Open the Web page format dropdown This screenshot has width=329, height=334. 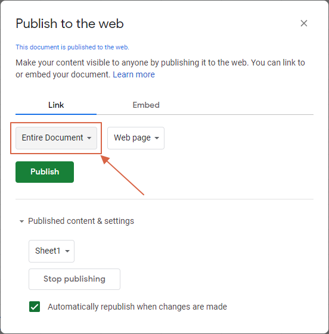136,138
